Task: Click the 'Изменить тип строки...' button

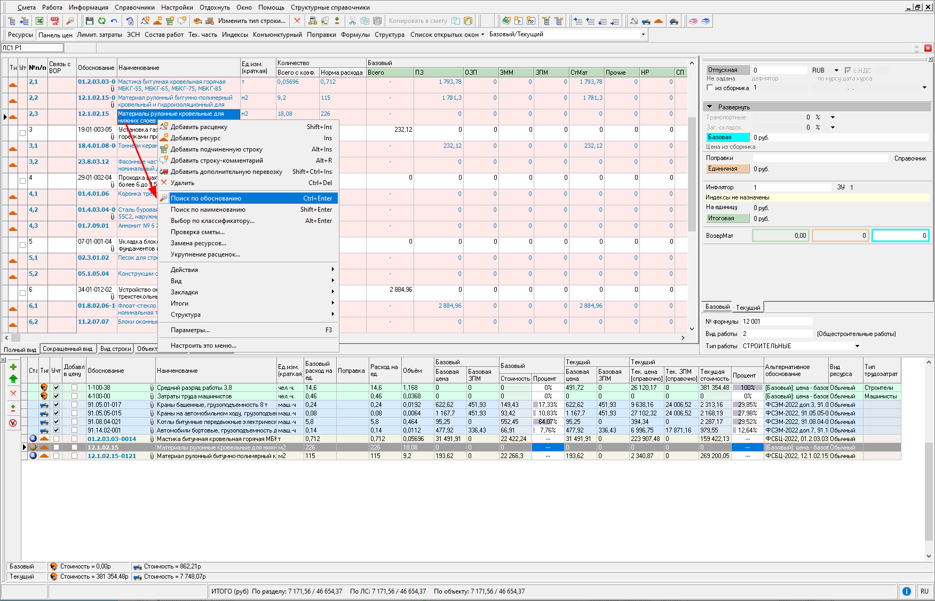Action: click(251, 21)
